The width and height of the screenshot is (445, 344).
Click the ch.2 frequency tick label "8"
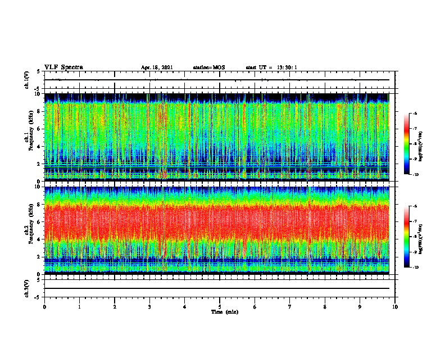(x=39, y=205)
